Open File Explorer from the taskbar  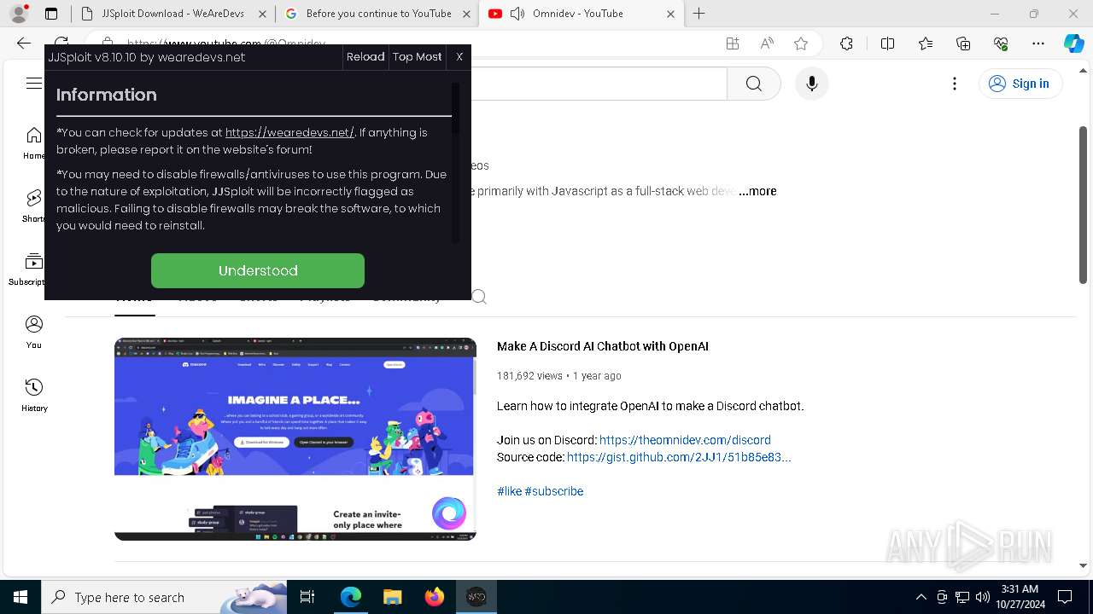click(x=392, y=597)
